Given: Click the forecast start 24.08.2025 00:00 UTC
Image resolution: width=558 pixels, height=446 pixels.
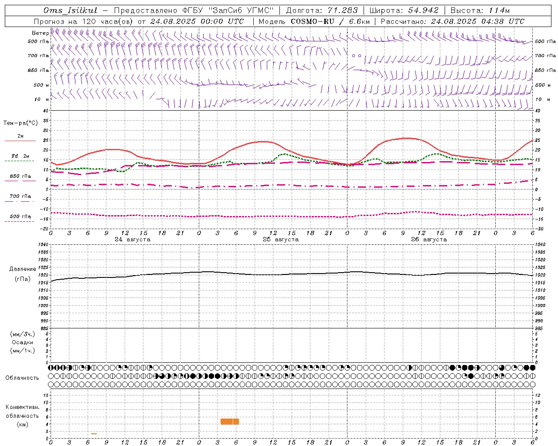Looking at the screenshot, I should pos(197,21).
